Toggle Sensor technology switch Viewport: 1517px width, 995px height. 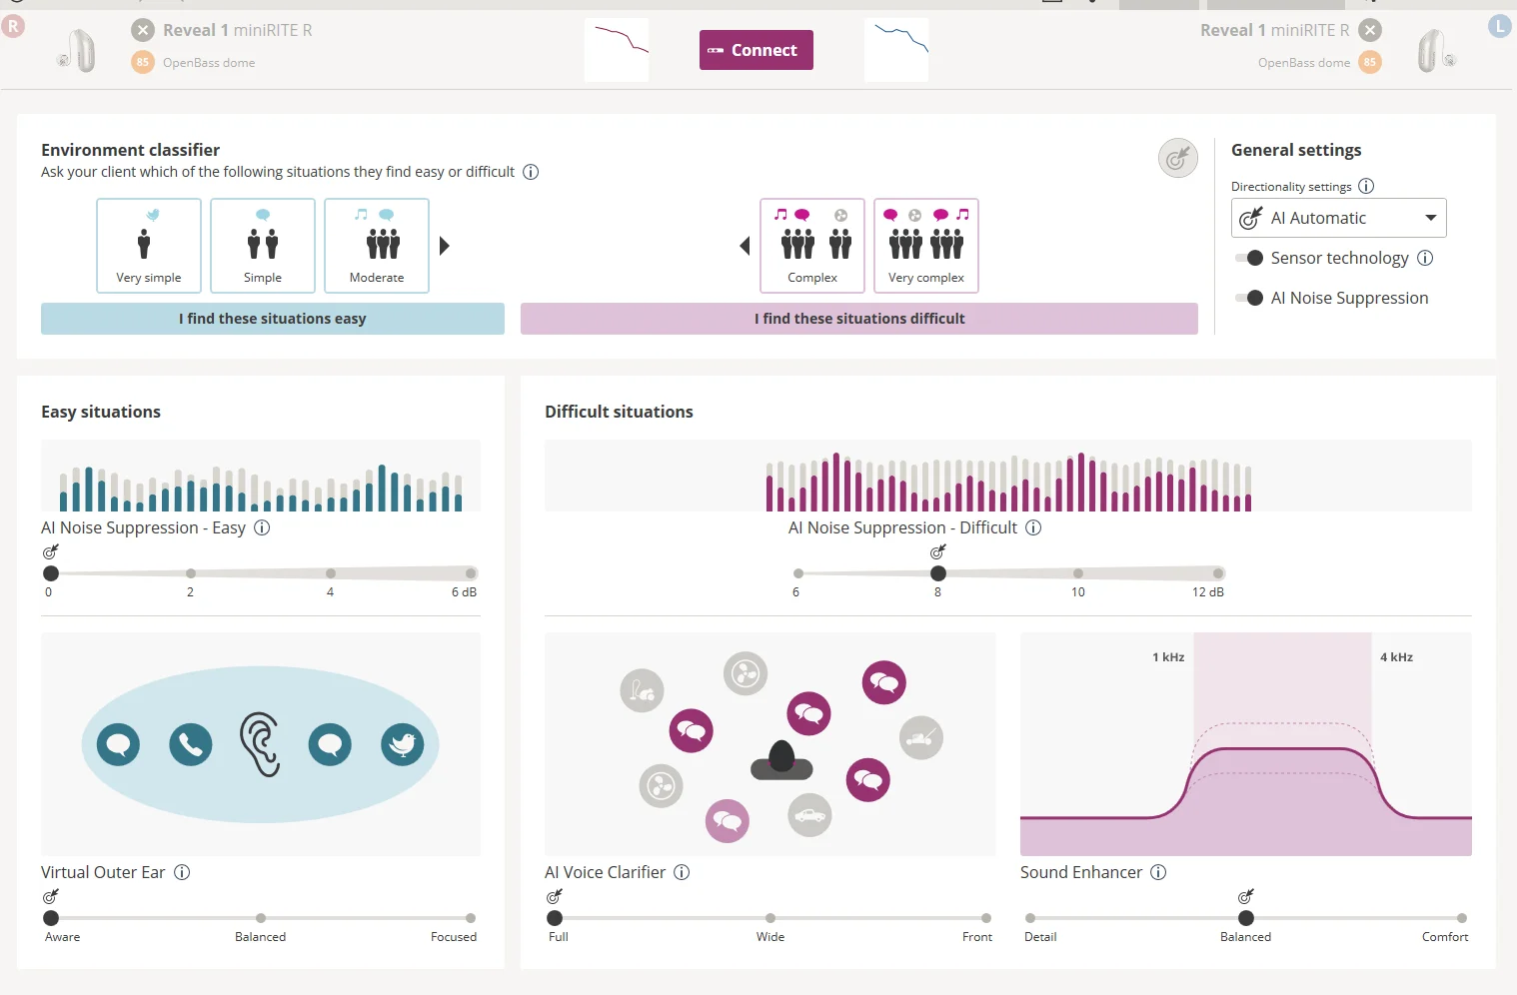click(1249, 258)
